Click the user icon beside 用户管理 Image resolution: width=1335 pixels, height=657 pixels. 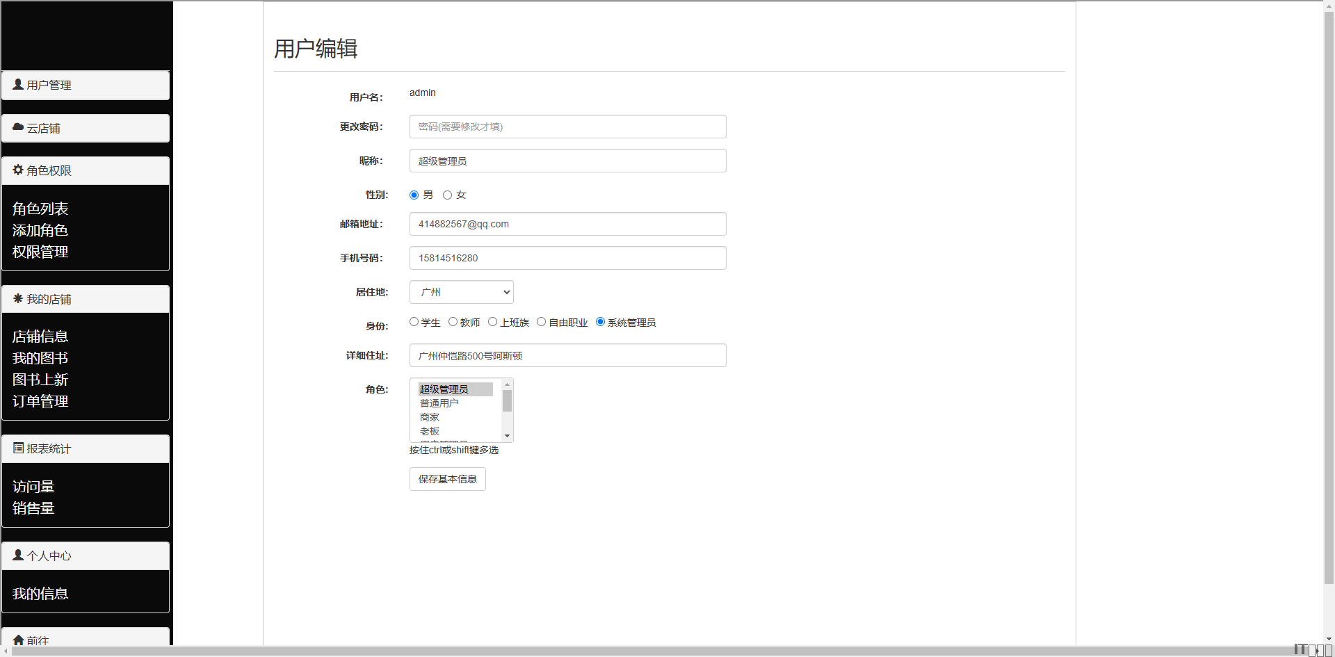tap(18, 84)
